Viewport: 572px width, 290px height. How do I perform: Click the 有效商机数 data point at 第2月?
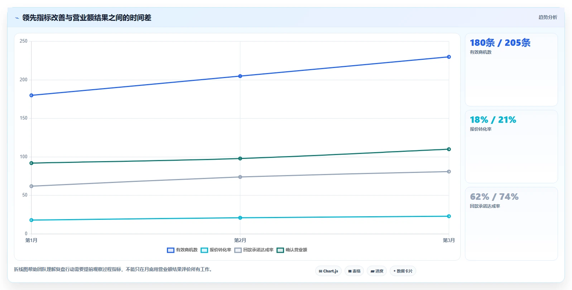(240, 76)
